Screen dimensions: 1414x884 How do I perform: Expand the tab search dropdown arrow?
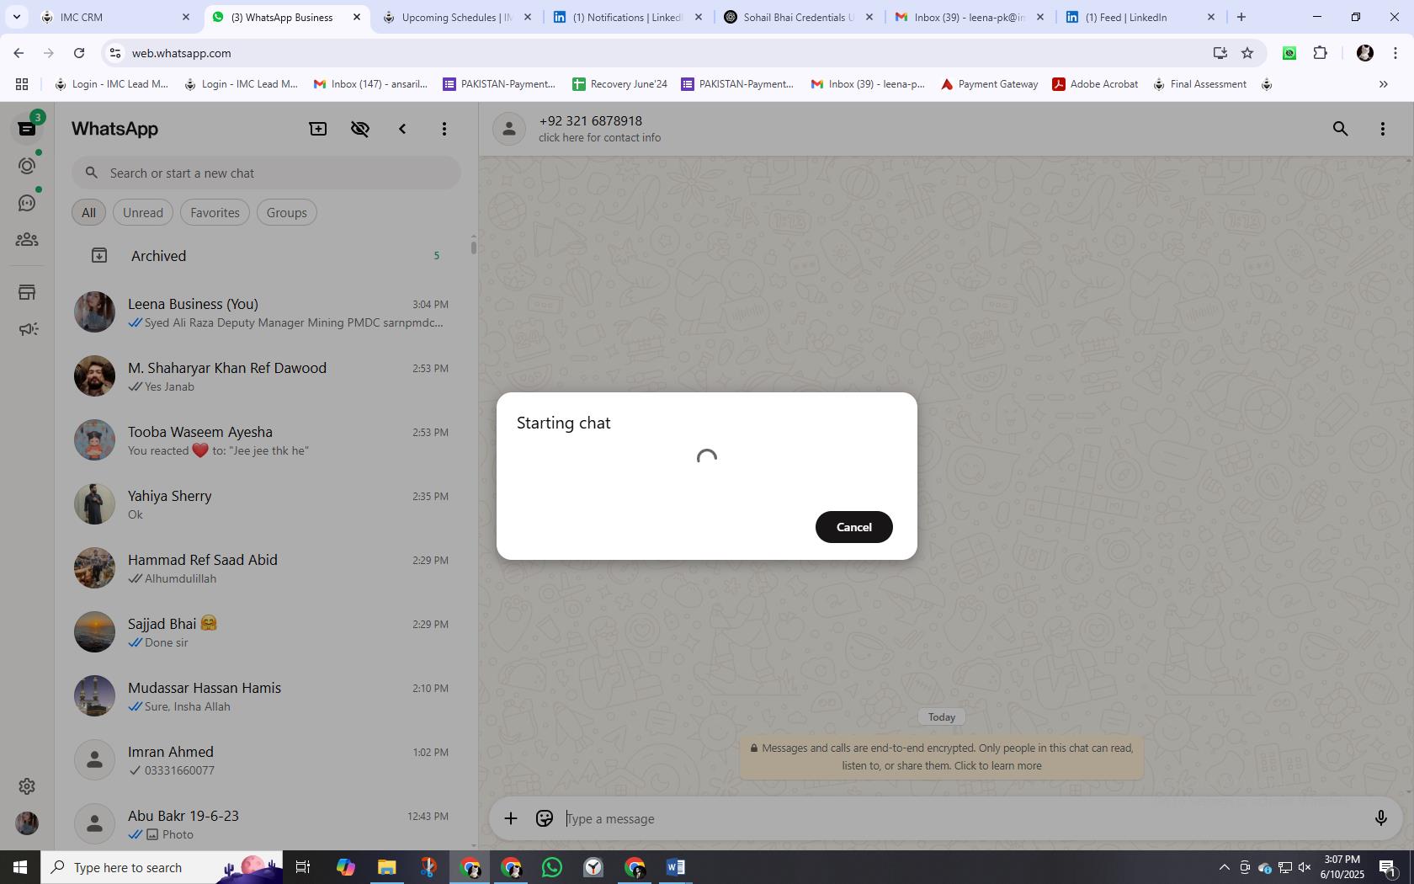click(16, 17)
